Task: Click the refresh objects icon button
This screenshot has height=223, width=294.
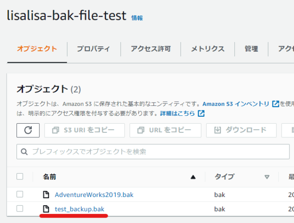Action: click(x=28, y=131)
